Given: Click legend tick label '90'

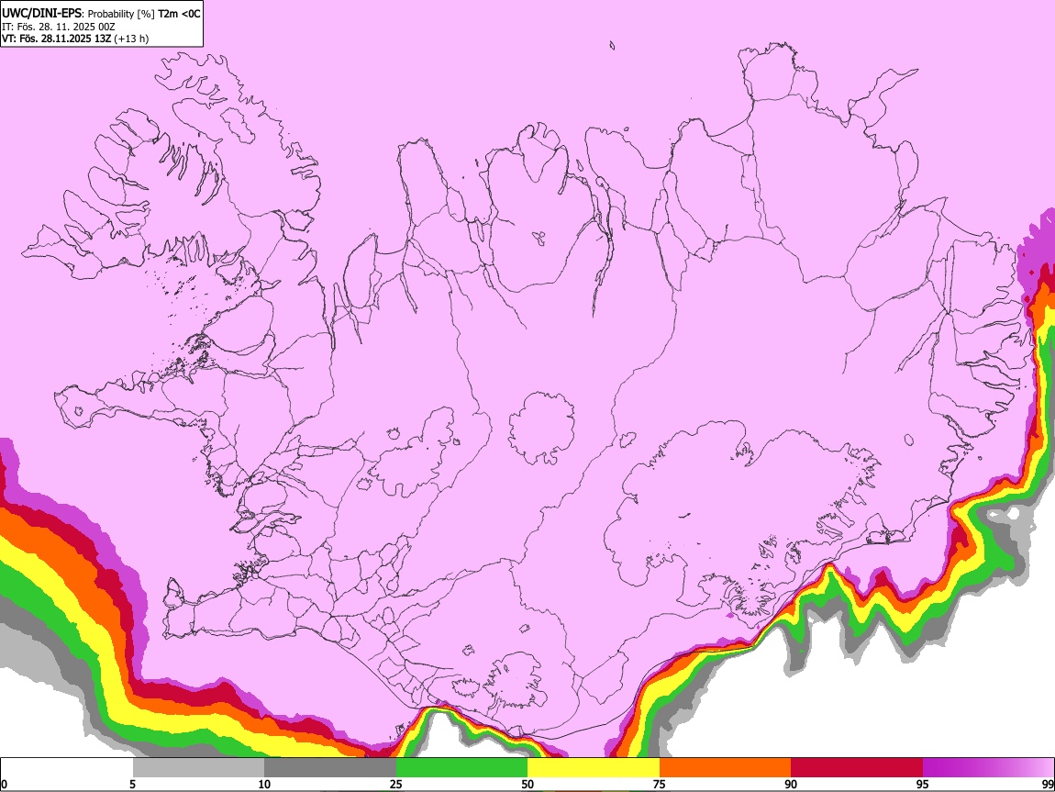Looking at the screenshot, I should click(x=791, y=784).
